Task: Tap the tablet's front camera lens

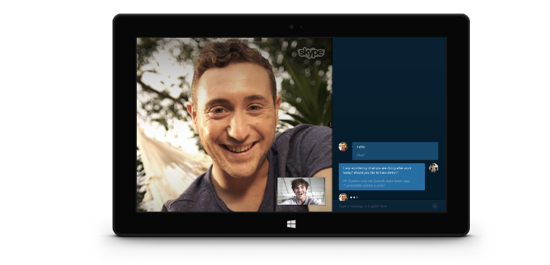Action: pos(291,27)
